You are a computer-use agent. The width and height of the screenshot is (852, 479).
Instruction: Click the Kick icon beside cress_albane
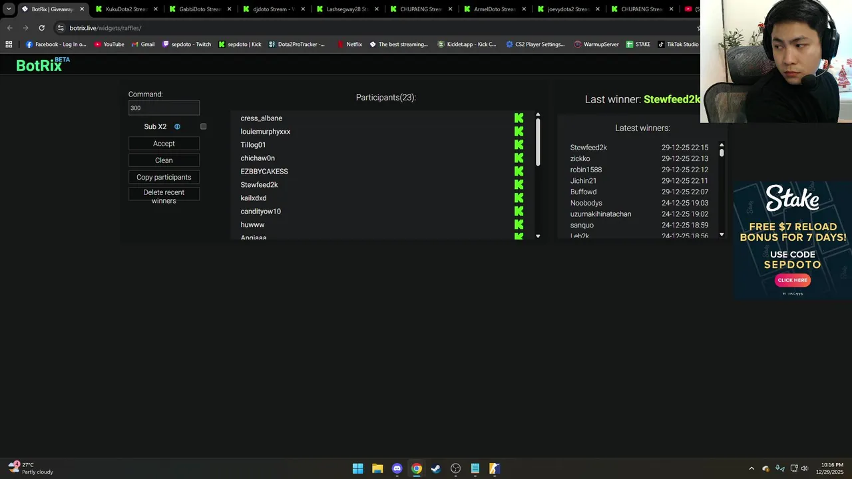519,118
